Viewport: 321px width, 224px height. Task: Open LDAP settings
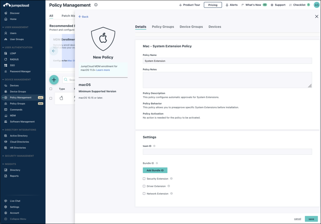[x=13, y=53]
